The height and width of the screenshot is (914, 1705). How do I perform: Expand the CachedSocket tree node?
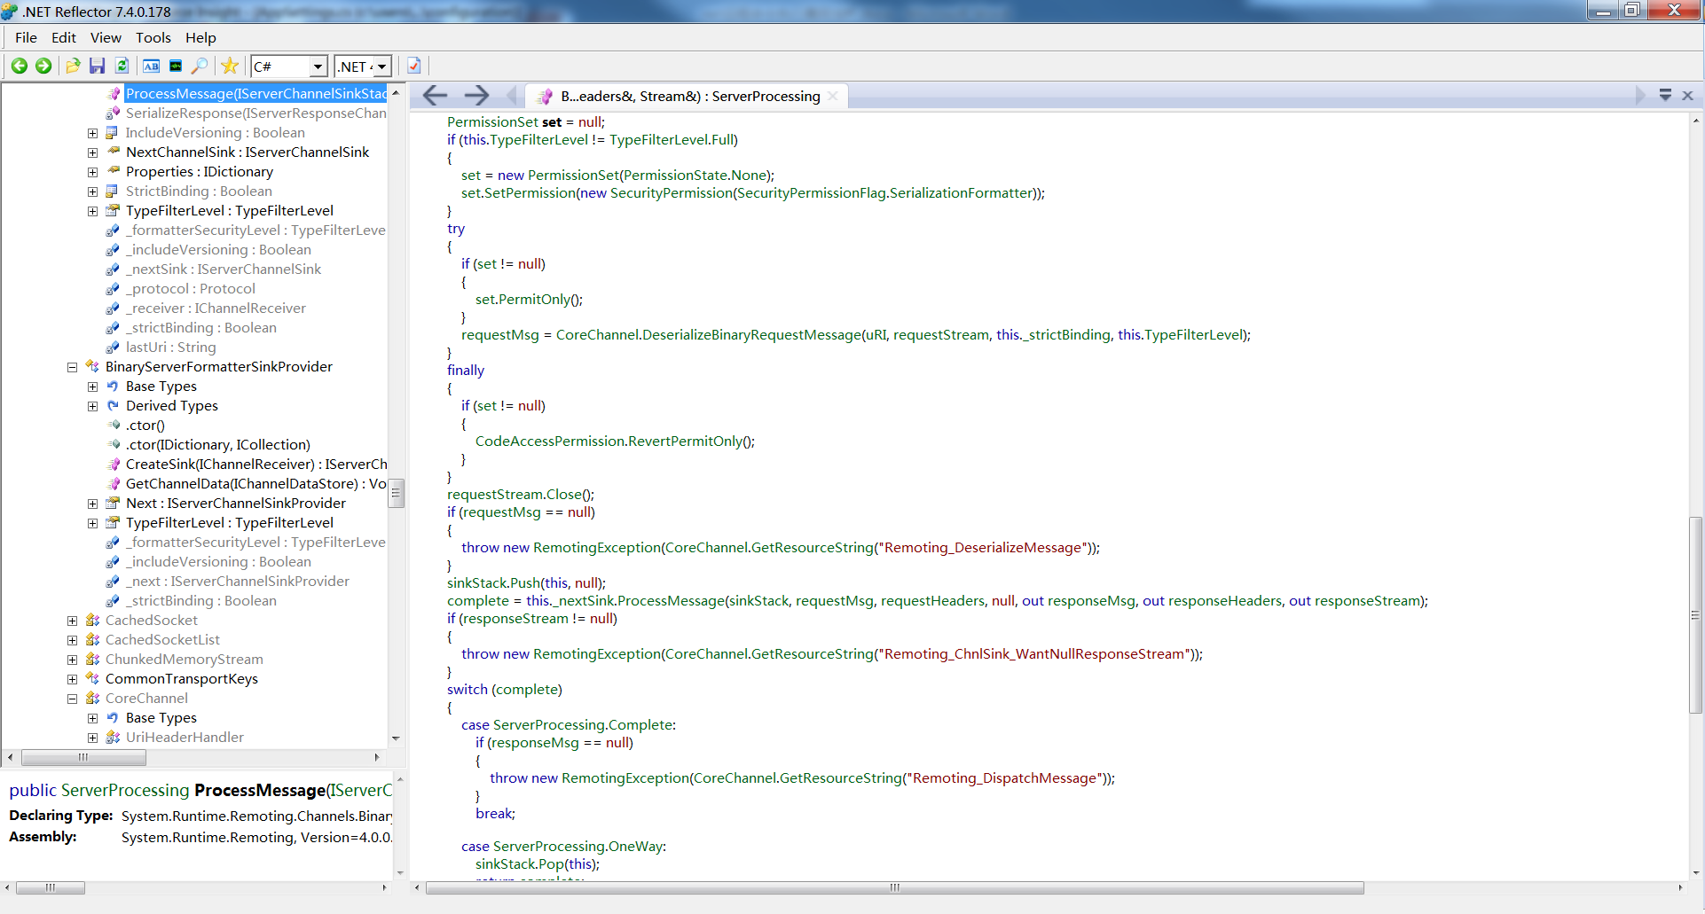[x=73, y=621]
